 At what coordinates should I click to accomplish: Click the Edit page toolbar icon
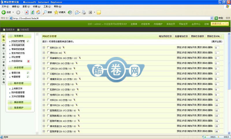(90, 12)
